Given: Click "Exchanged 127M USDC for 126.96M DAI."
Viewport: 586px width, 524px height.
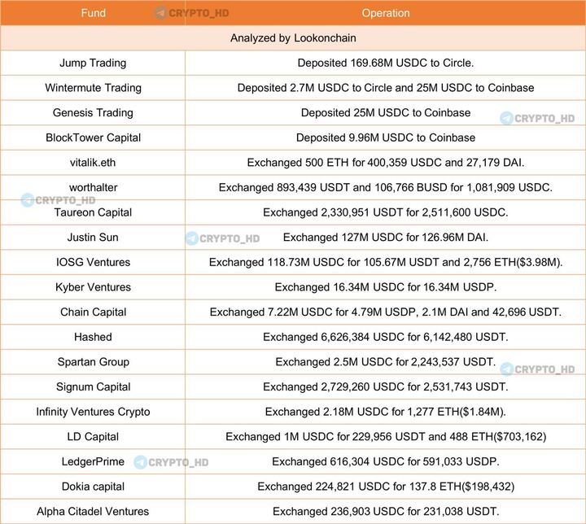Looking at the screenshot, I should tap(386, 238).
